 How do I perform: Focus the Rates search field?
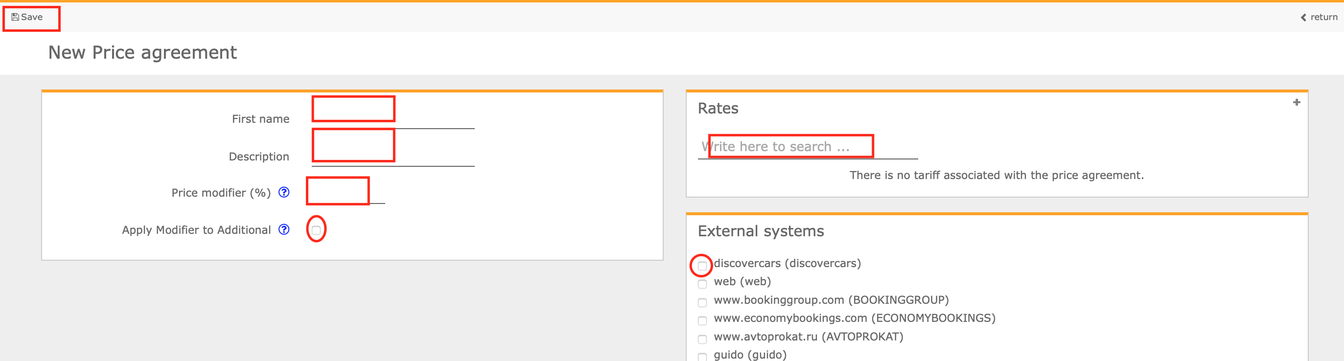coord(808,147)
